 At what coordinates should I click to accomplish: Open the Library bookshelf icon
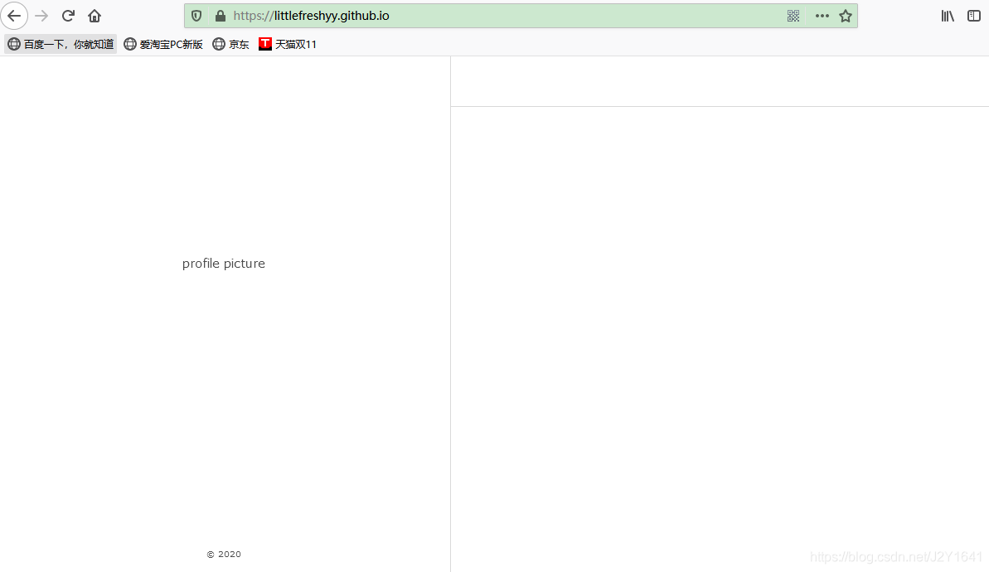[x=948, y=16]
